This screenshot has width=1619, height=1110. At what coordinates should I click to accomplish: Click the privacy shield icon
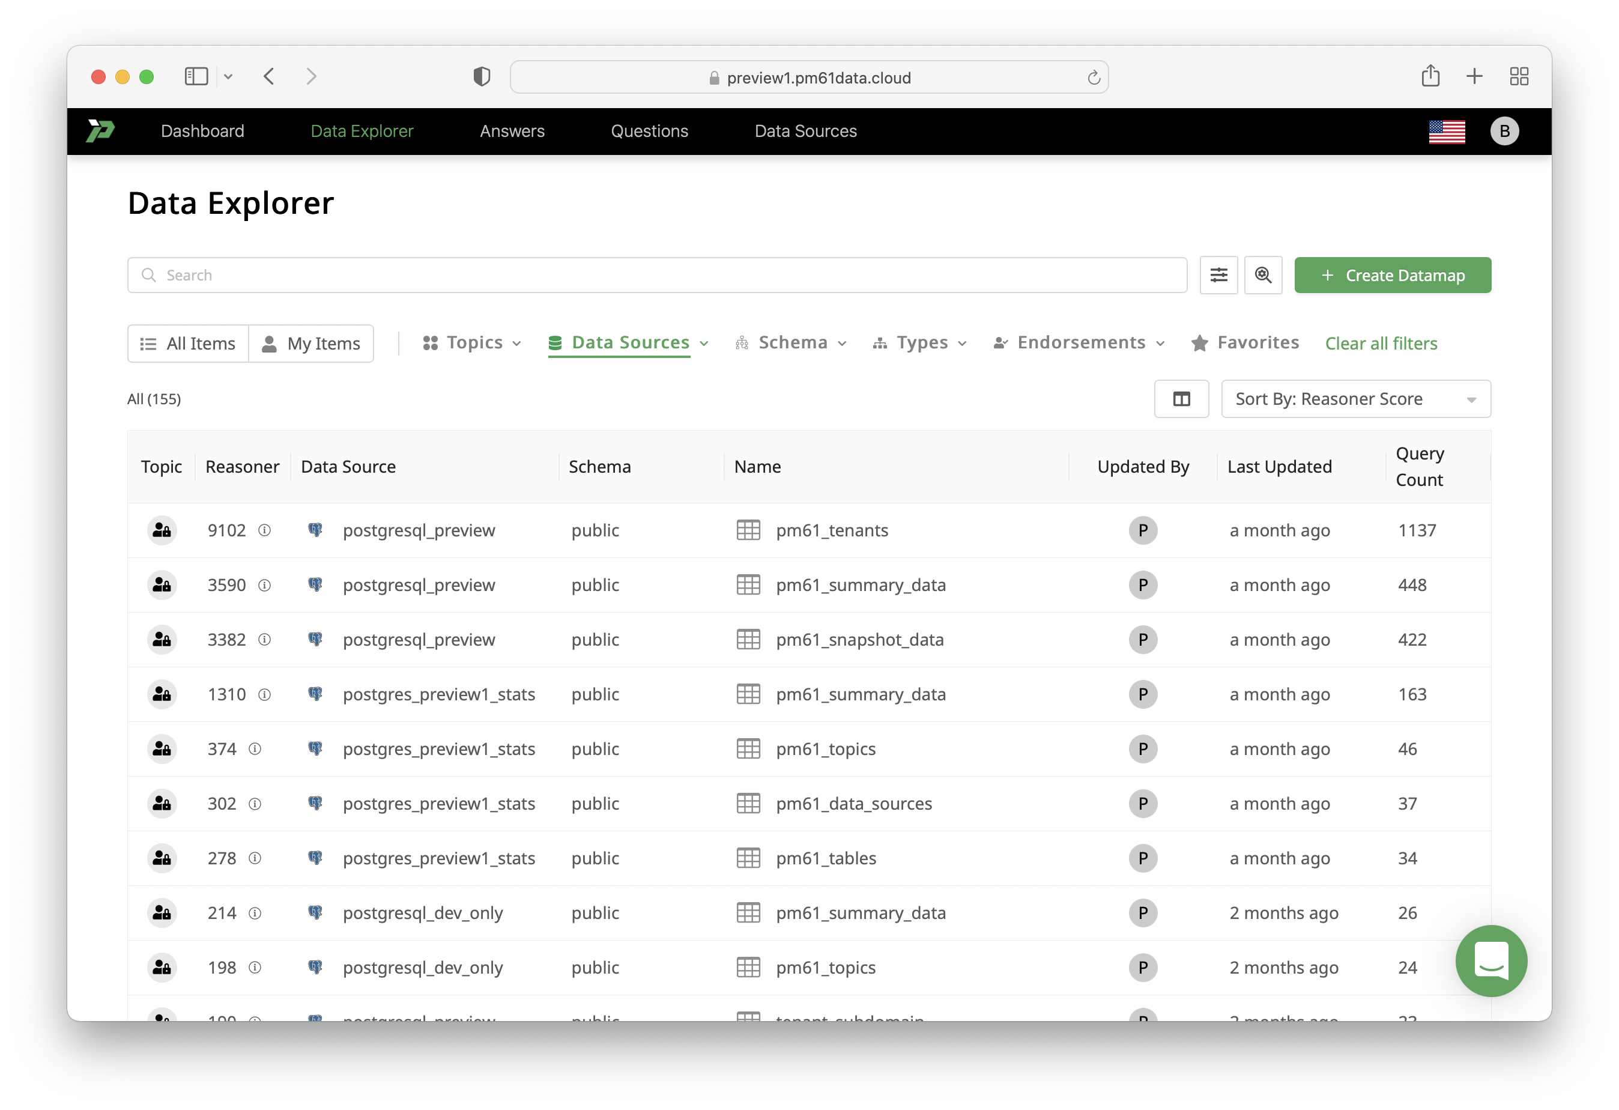(482, 76)
